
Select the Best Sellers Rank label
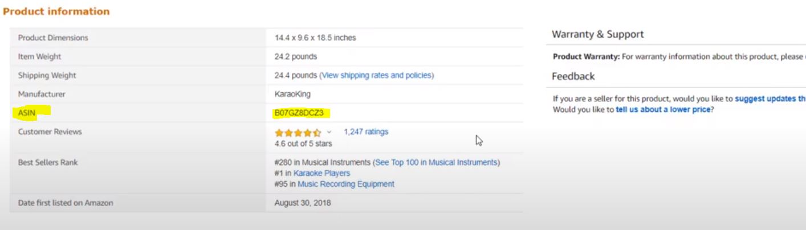point(48,162)
